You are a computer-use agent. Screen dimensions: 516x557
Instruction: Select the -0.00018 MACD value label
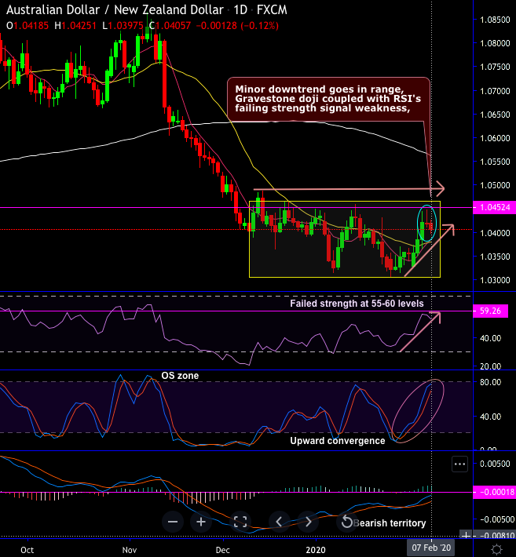point(494,492)
